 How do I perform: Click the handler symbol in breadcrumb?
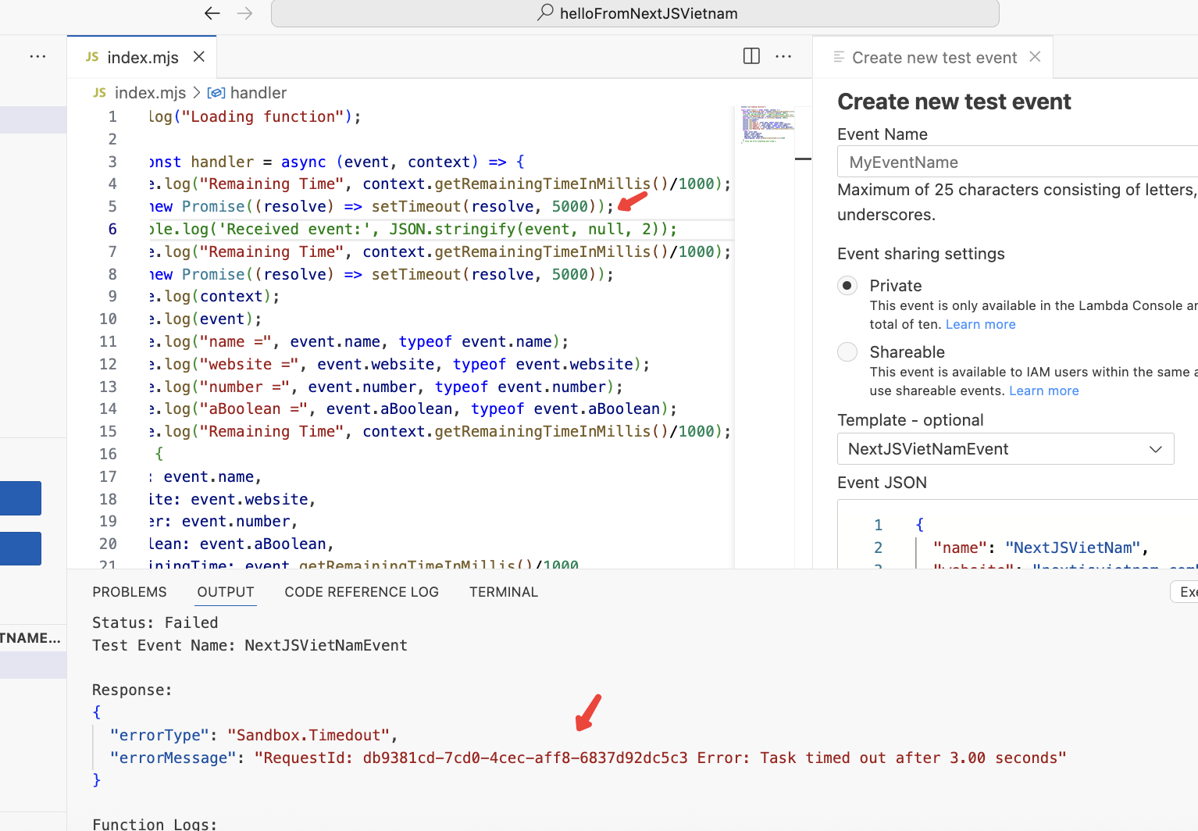tap(258, 93)
